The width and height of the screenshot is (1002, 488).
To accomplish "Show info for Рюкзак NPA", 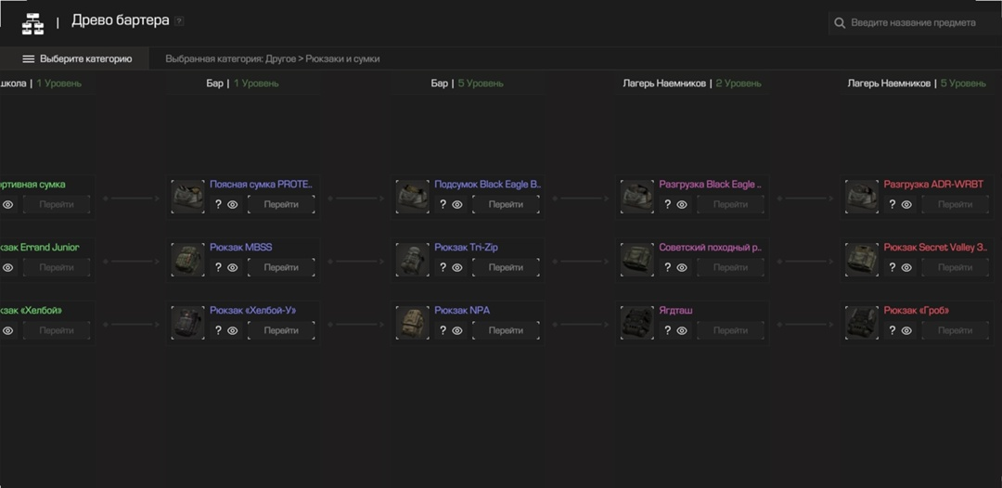I will 443,330.
